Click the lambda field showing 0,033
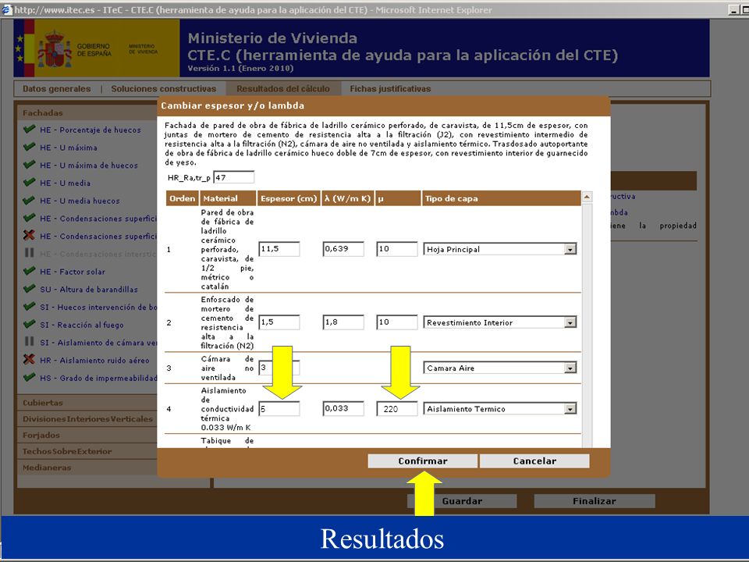The image size is (749, 562). point(343,408)
